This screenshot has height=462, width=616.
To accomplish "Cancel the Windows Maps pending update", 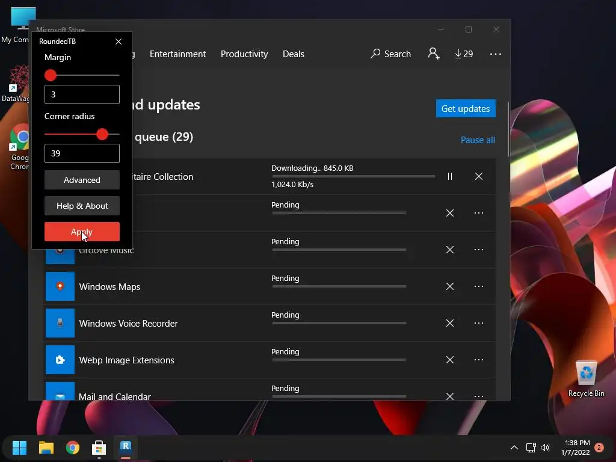I will point(450,286).
